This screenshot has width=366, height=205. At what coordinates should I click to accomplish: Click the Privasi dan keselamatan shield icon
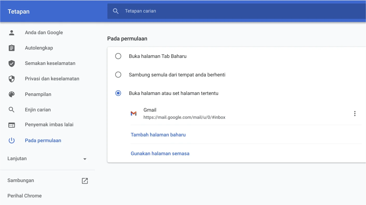[11, 79]
